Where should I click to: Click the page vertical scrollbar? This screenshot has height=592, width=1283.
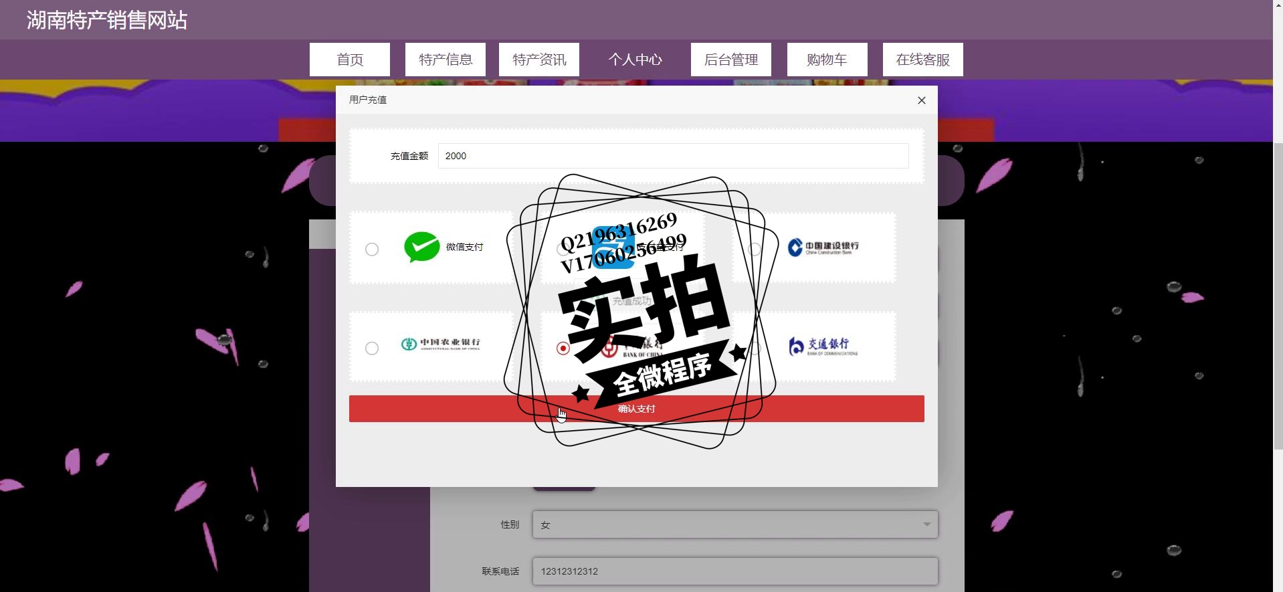1278,296
